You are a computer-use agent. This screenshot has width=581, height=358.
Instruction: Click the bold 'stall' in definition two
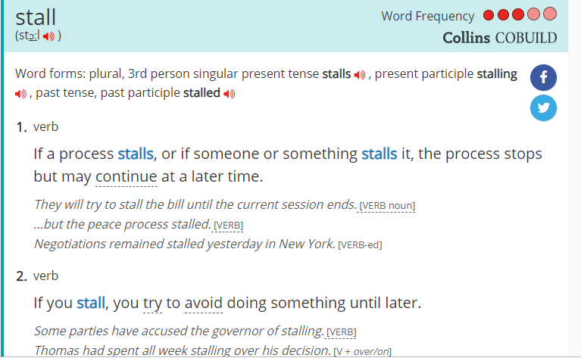point(91,304)
